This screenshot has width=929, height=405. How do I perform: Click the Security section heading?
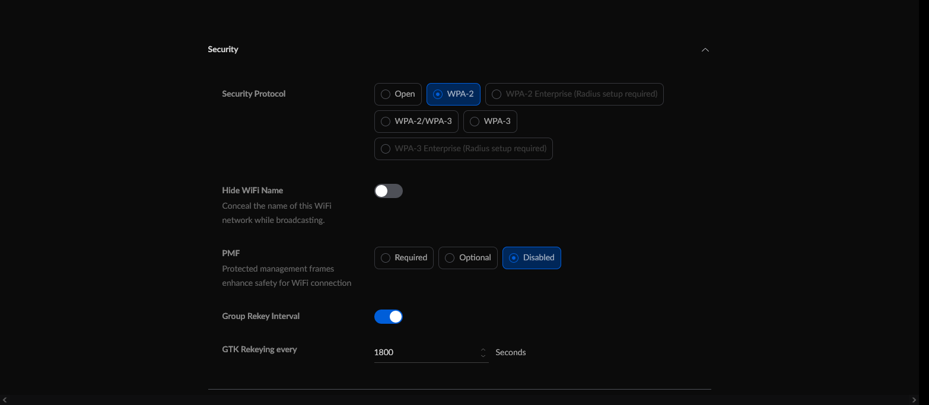click(x=223, y=49)
